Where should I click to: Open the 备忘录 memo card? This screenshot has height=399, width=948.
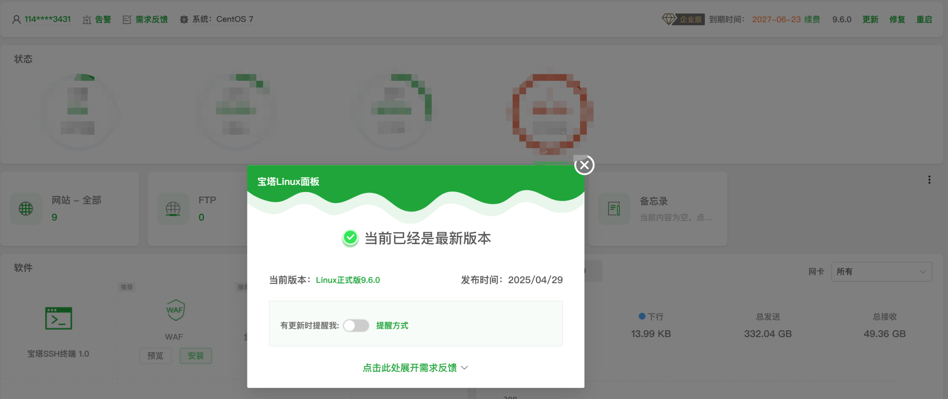click(x=658, y=209)
